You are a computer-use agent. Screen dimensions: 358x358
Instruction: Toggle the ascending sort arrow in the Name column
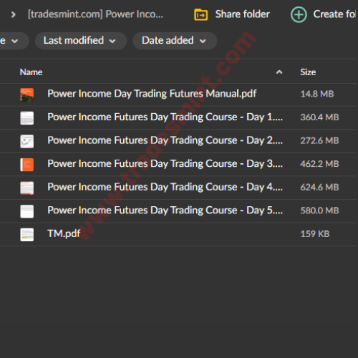pos(279,72)
